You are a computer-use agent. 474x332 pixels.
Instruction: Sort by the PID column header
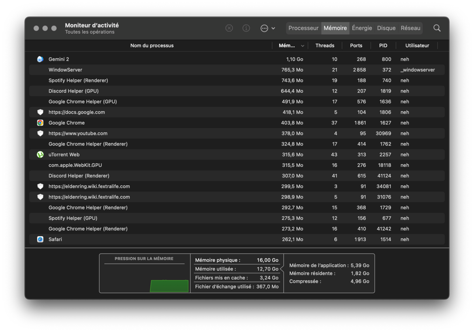(383, 46)
